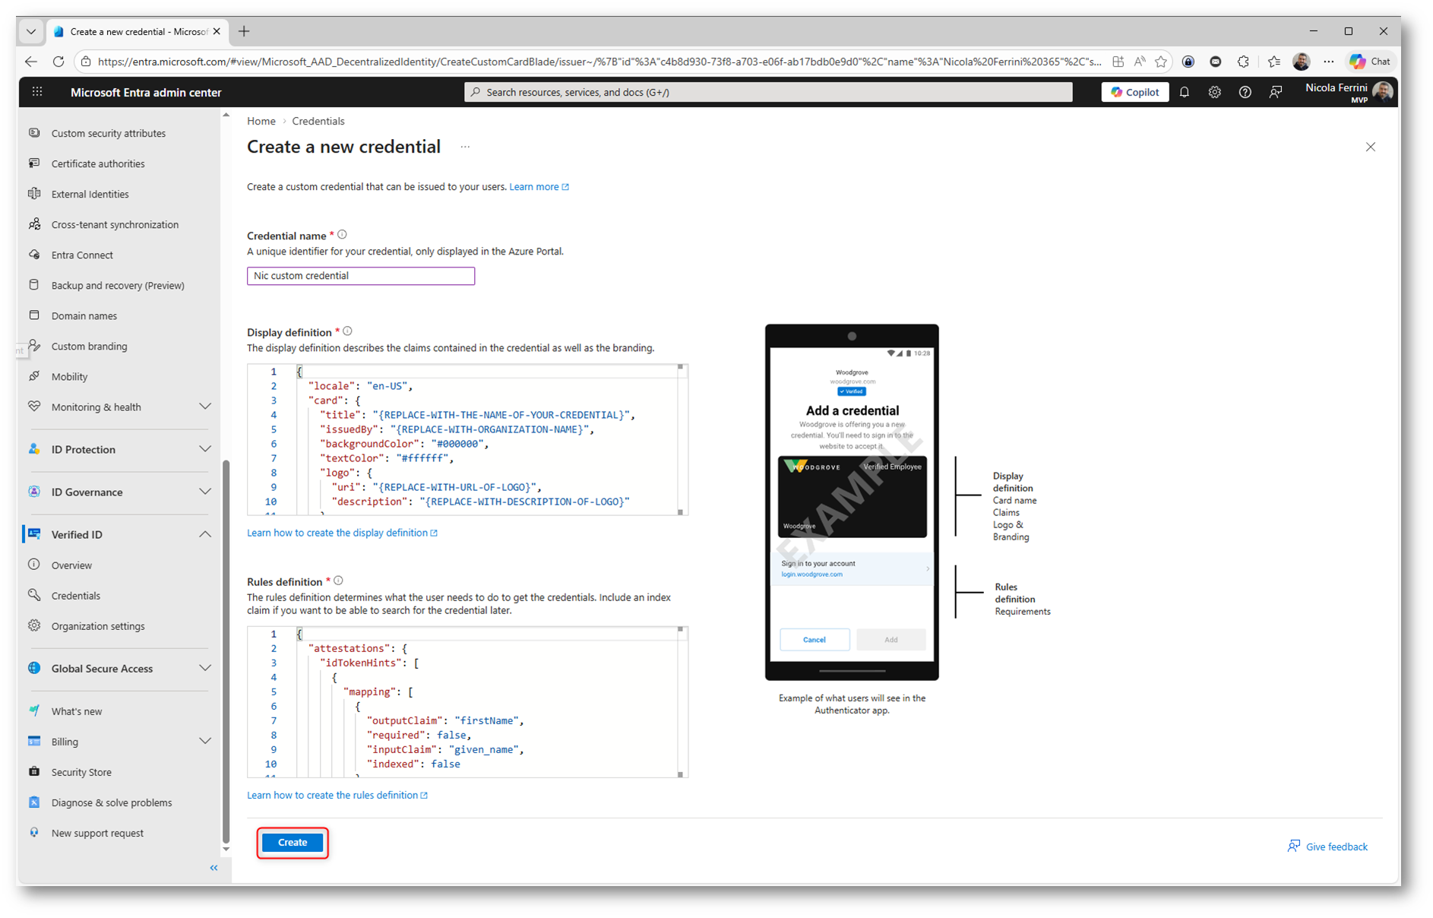Click the header feedback person icon

pos(1276,92)
